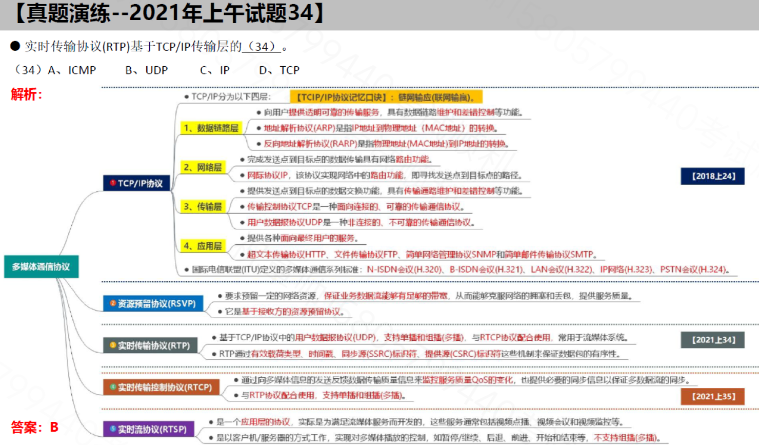The width and height of the screenshot is (759, 445).
Task: Select the 资源预留协议(RSVP) node
Action: pos(153,303)
